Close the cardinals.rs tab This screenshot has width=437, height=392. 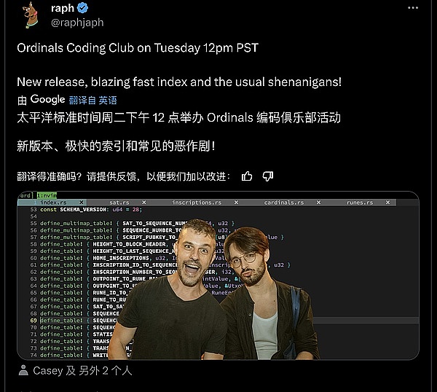point(318,203)
